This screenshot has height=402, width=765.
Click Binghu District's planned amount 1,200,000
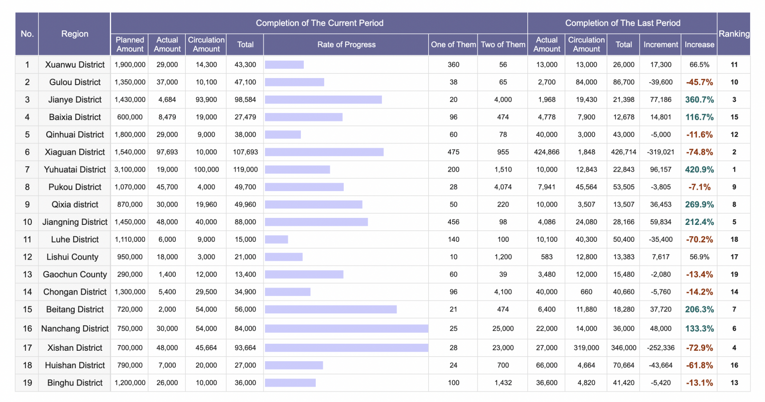[x=129, y=383]
